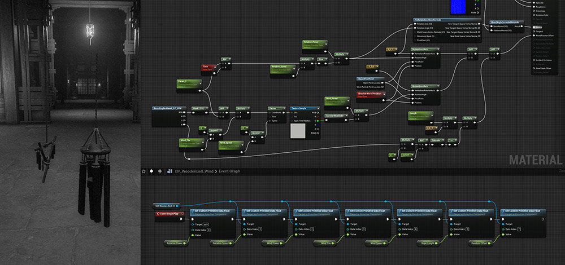This screenshot has height=265, width=565.
Task: Click the Event BeginPlay execution output pin
Action: pos(181,219)
